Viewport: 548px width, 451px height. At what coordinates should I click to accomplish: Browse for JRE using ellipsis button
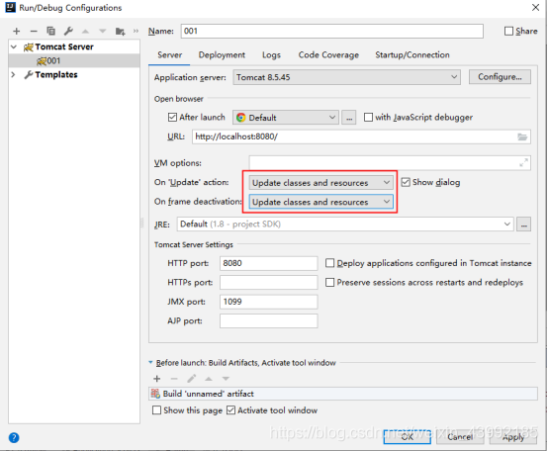point(523,225)
